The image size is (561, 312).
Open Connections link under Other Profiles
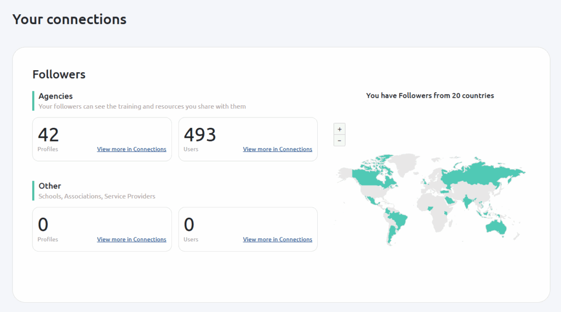pyautogui.click(x=131, y=239)
